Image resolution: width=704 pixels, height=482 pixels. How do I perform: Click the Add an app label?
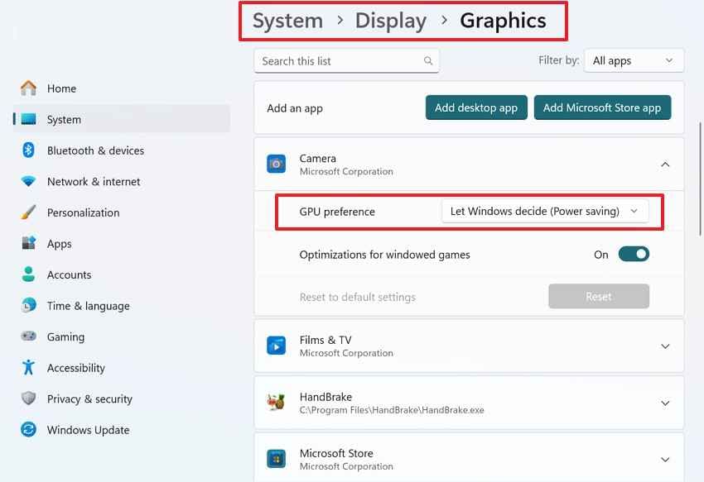point(295,108)
